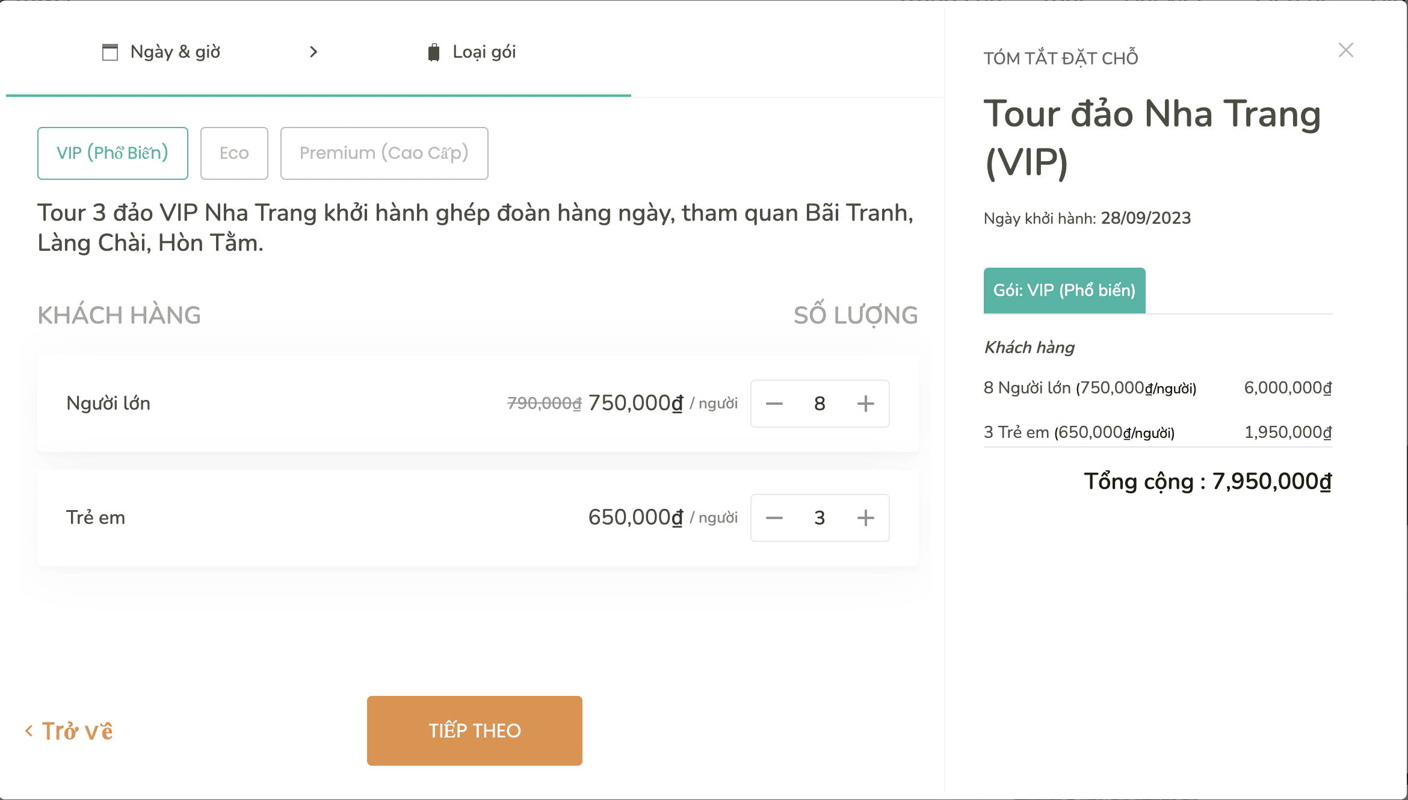Increase the Trẻ em quantity with plus
Image resolution: width=1408 pixels, height=800 pixels.
[865, 518]
